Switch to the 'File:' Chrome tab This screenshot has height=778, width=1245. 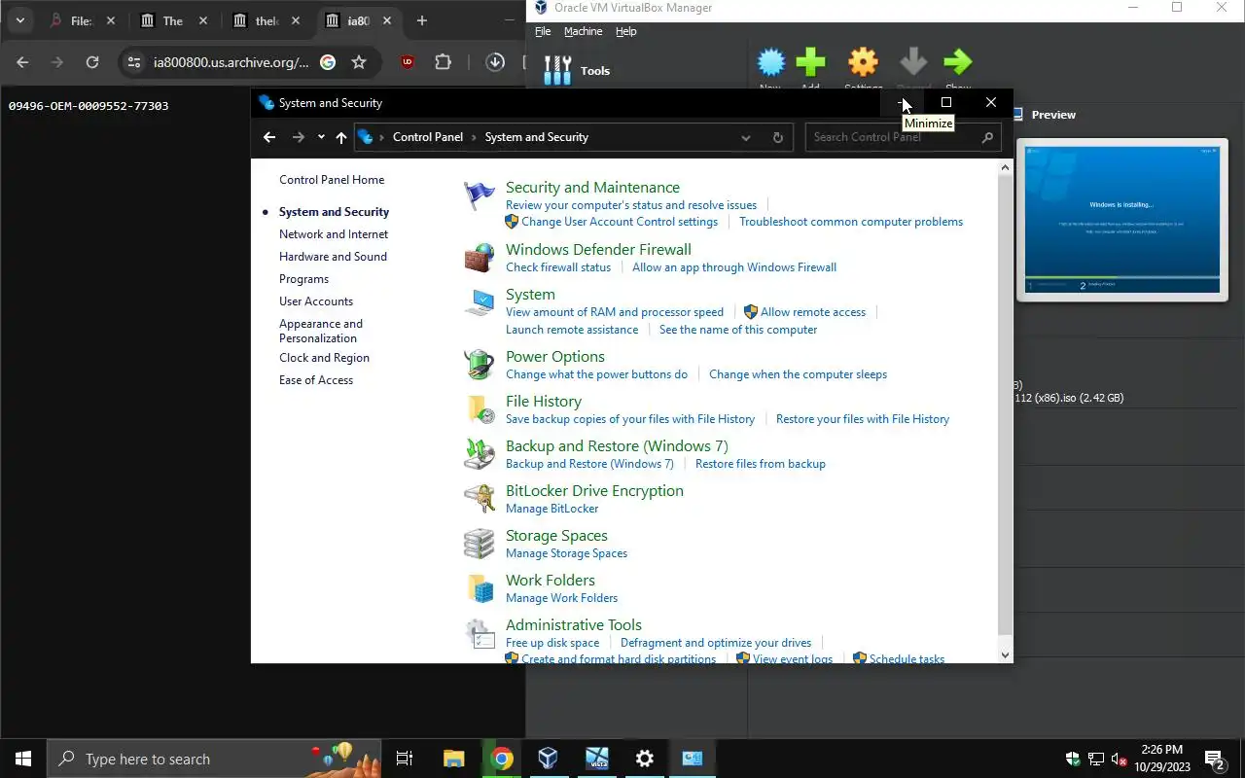coord(82,20)
